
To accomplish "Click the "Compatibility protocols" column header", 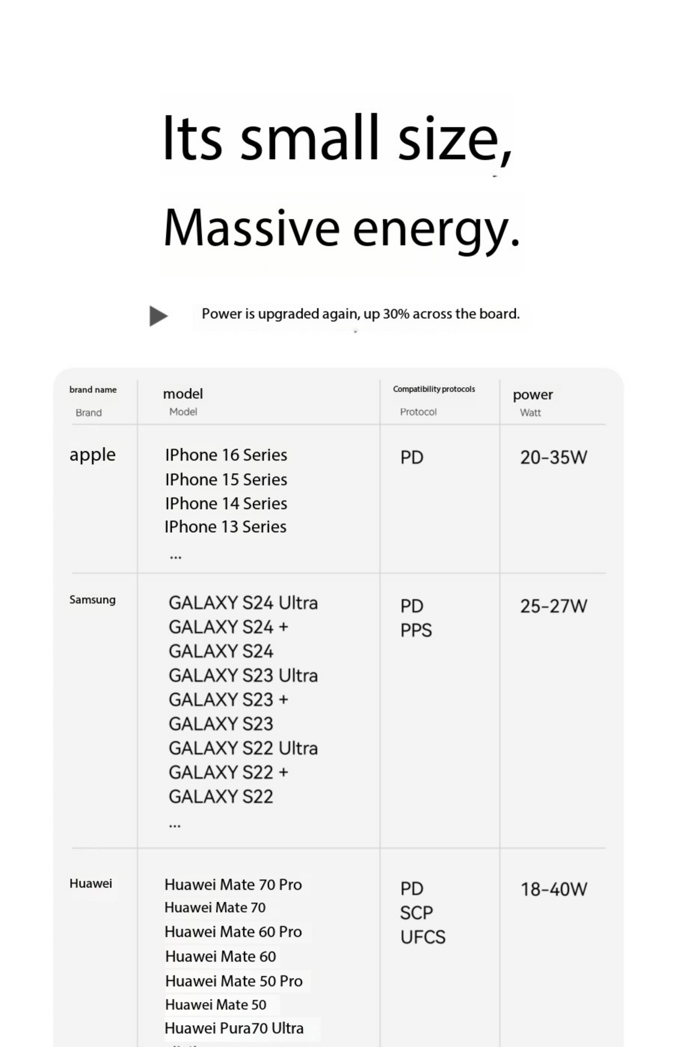I will pos(434,389).
